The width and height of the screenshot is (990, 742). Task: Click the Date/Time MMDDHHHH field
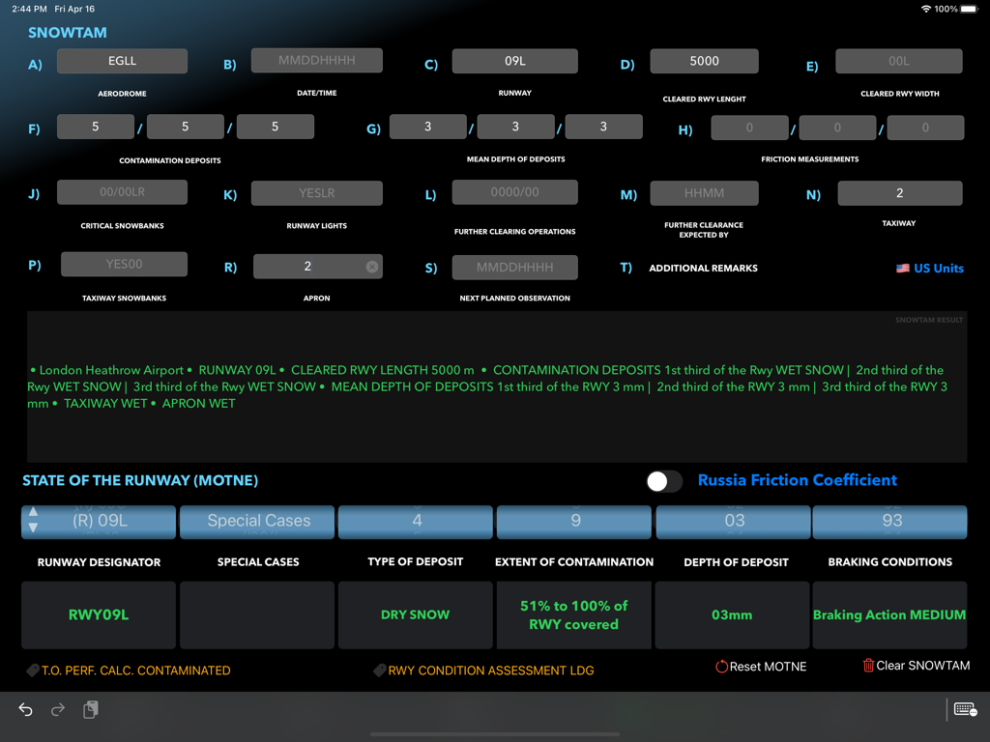pyautogui.click(x=316, y=61)
